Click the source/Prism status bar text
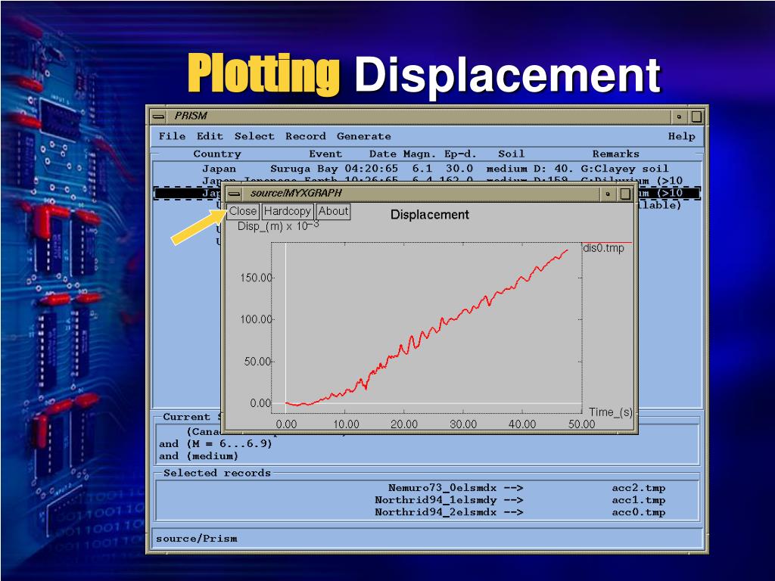Screen dimensions: 775x581 click(x=196, y=539)
